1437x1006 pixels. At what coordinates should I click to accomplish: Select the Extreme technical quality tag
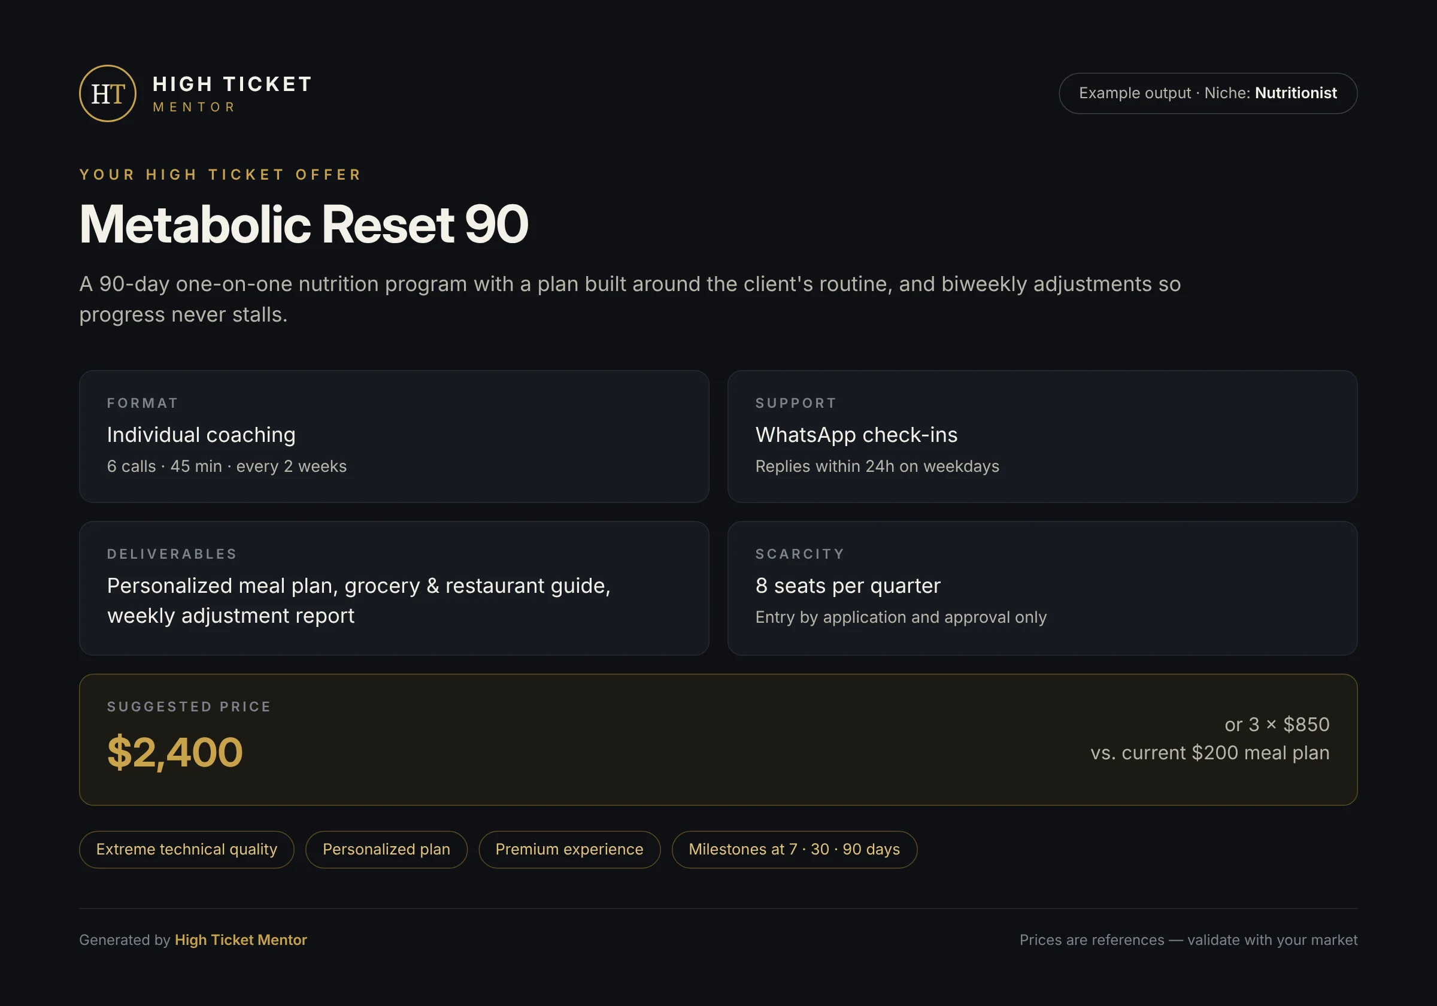[x=186, y=850]
